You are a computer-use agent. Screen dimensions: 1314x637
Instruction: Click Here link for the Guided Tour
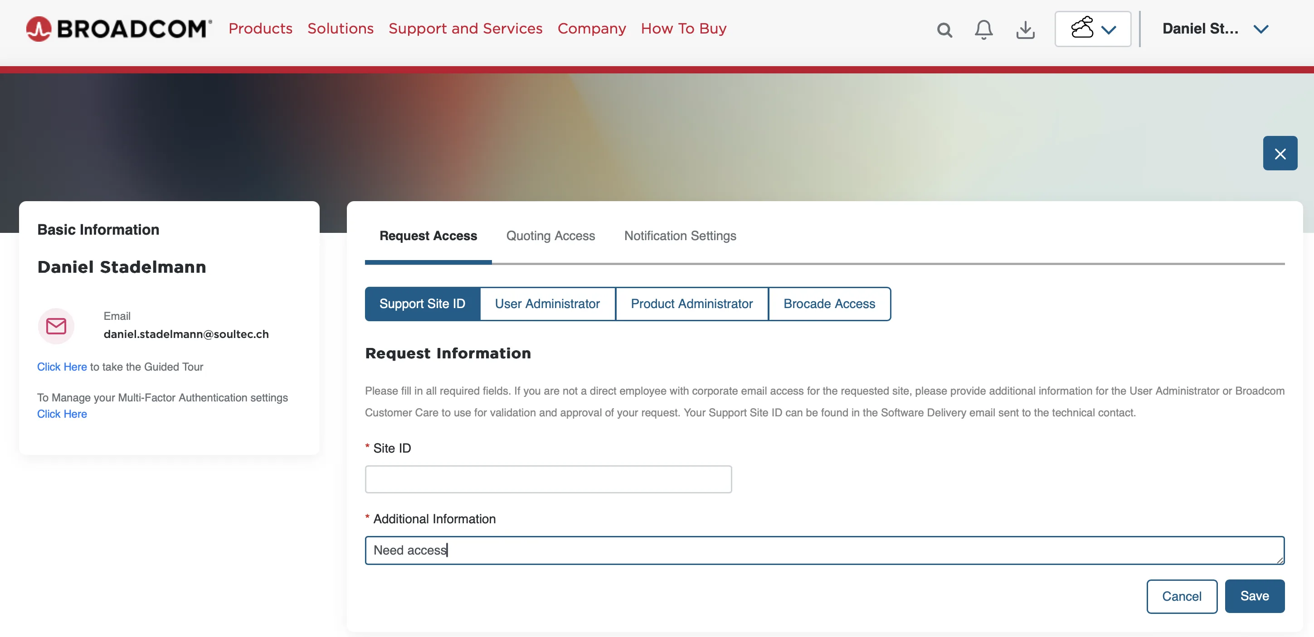click(62, 367)
